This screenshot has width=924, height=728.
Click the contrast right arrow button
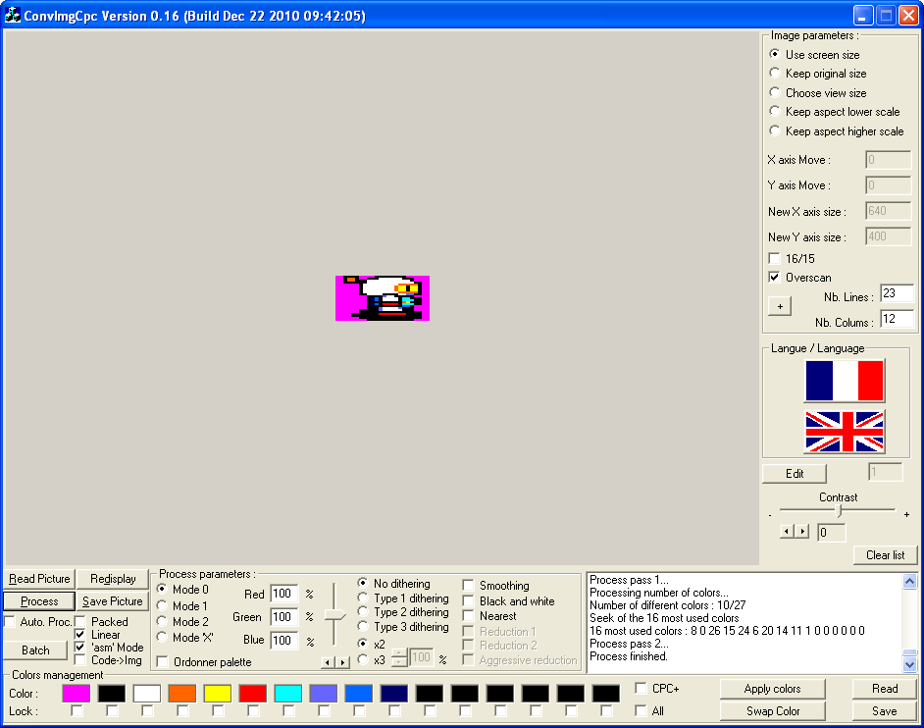801,531
